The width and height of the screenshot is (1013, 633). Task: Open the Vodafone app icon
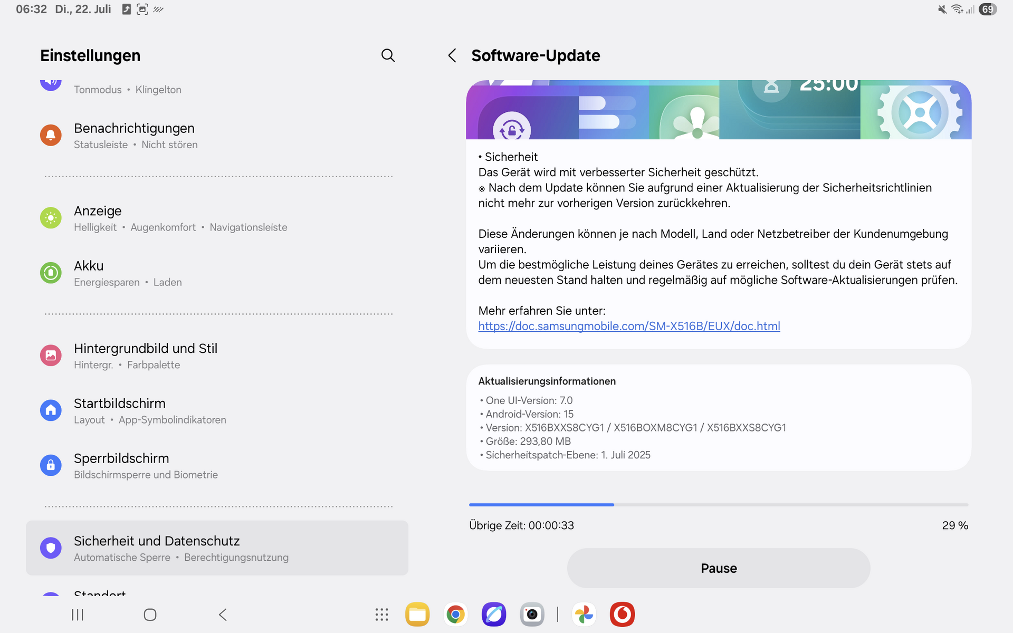tap(622, 615)
